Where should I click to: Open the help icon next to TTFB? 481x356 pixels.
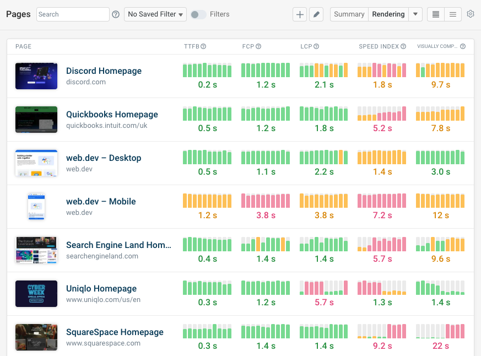(x=204, y=46)
